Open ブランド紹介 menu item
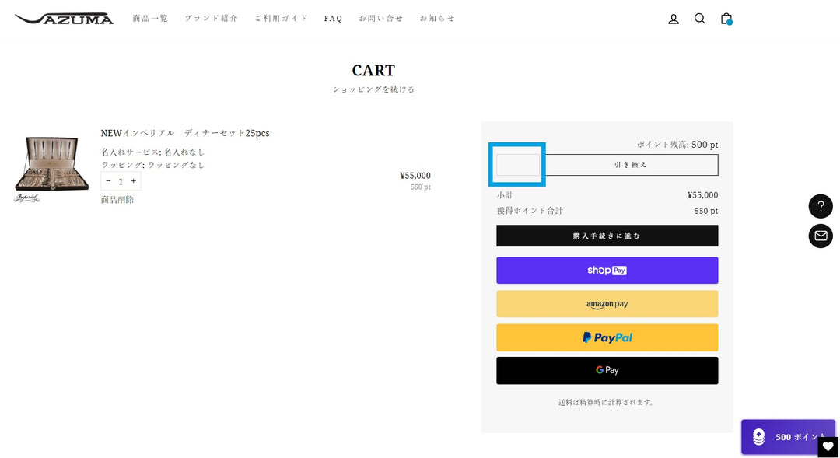Viewport: 840px width, 458px height. pos(211,19)
